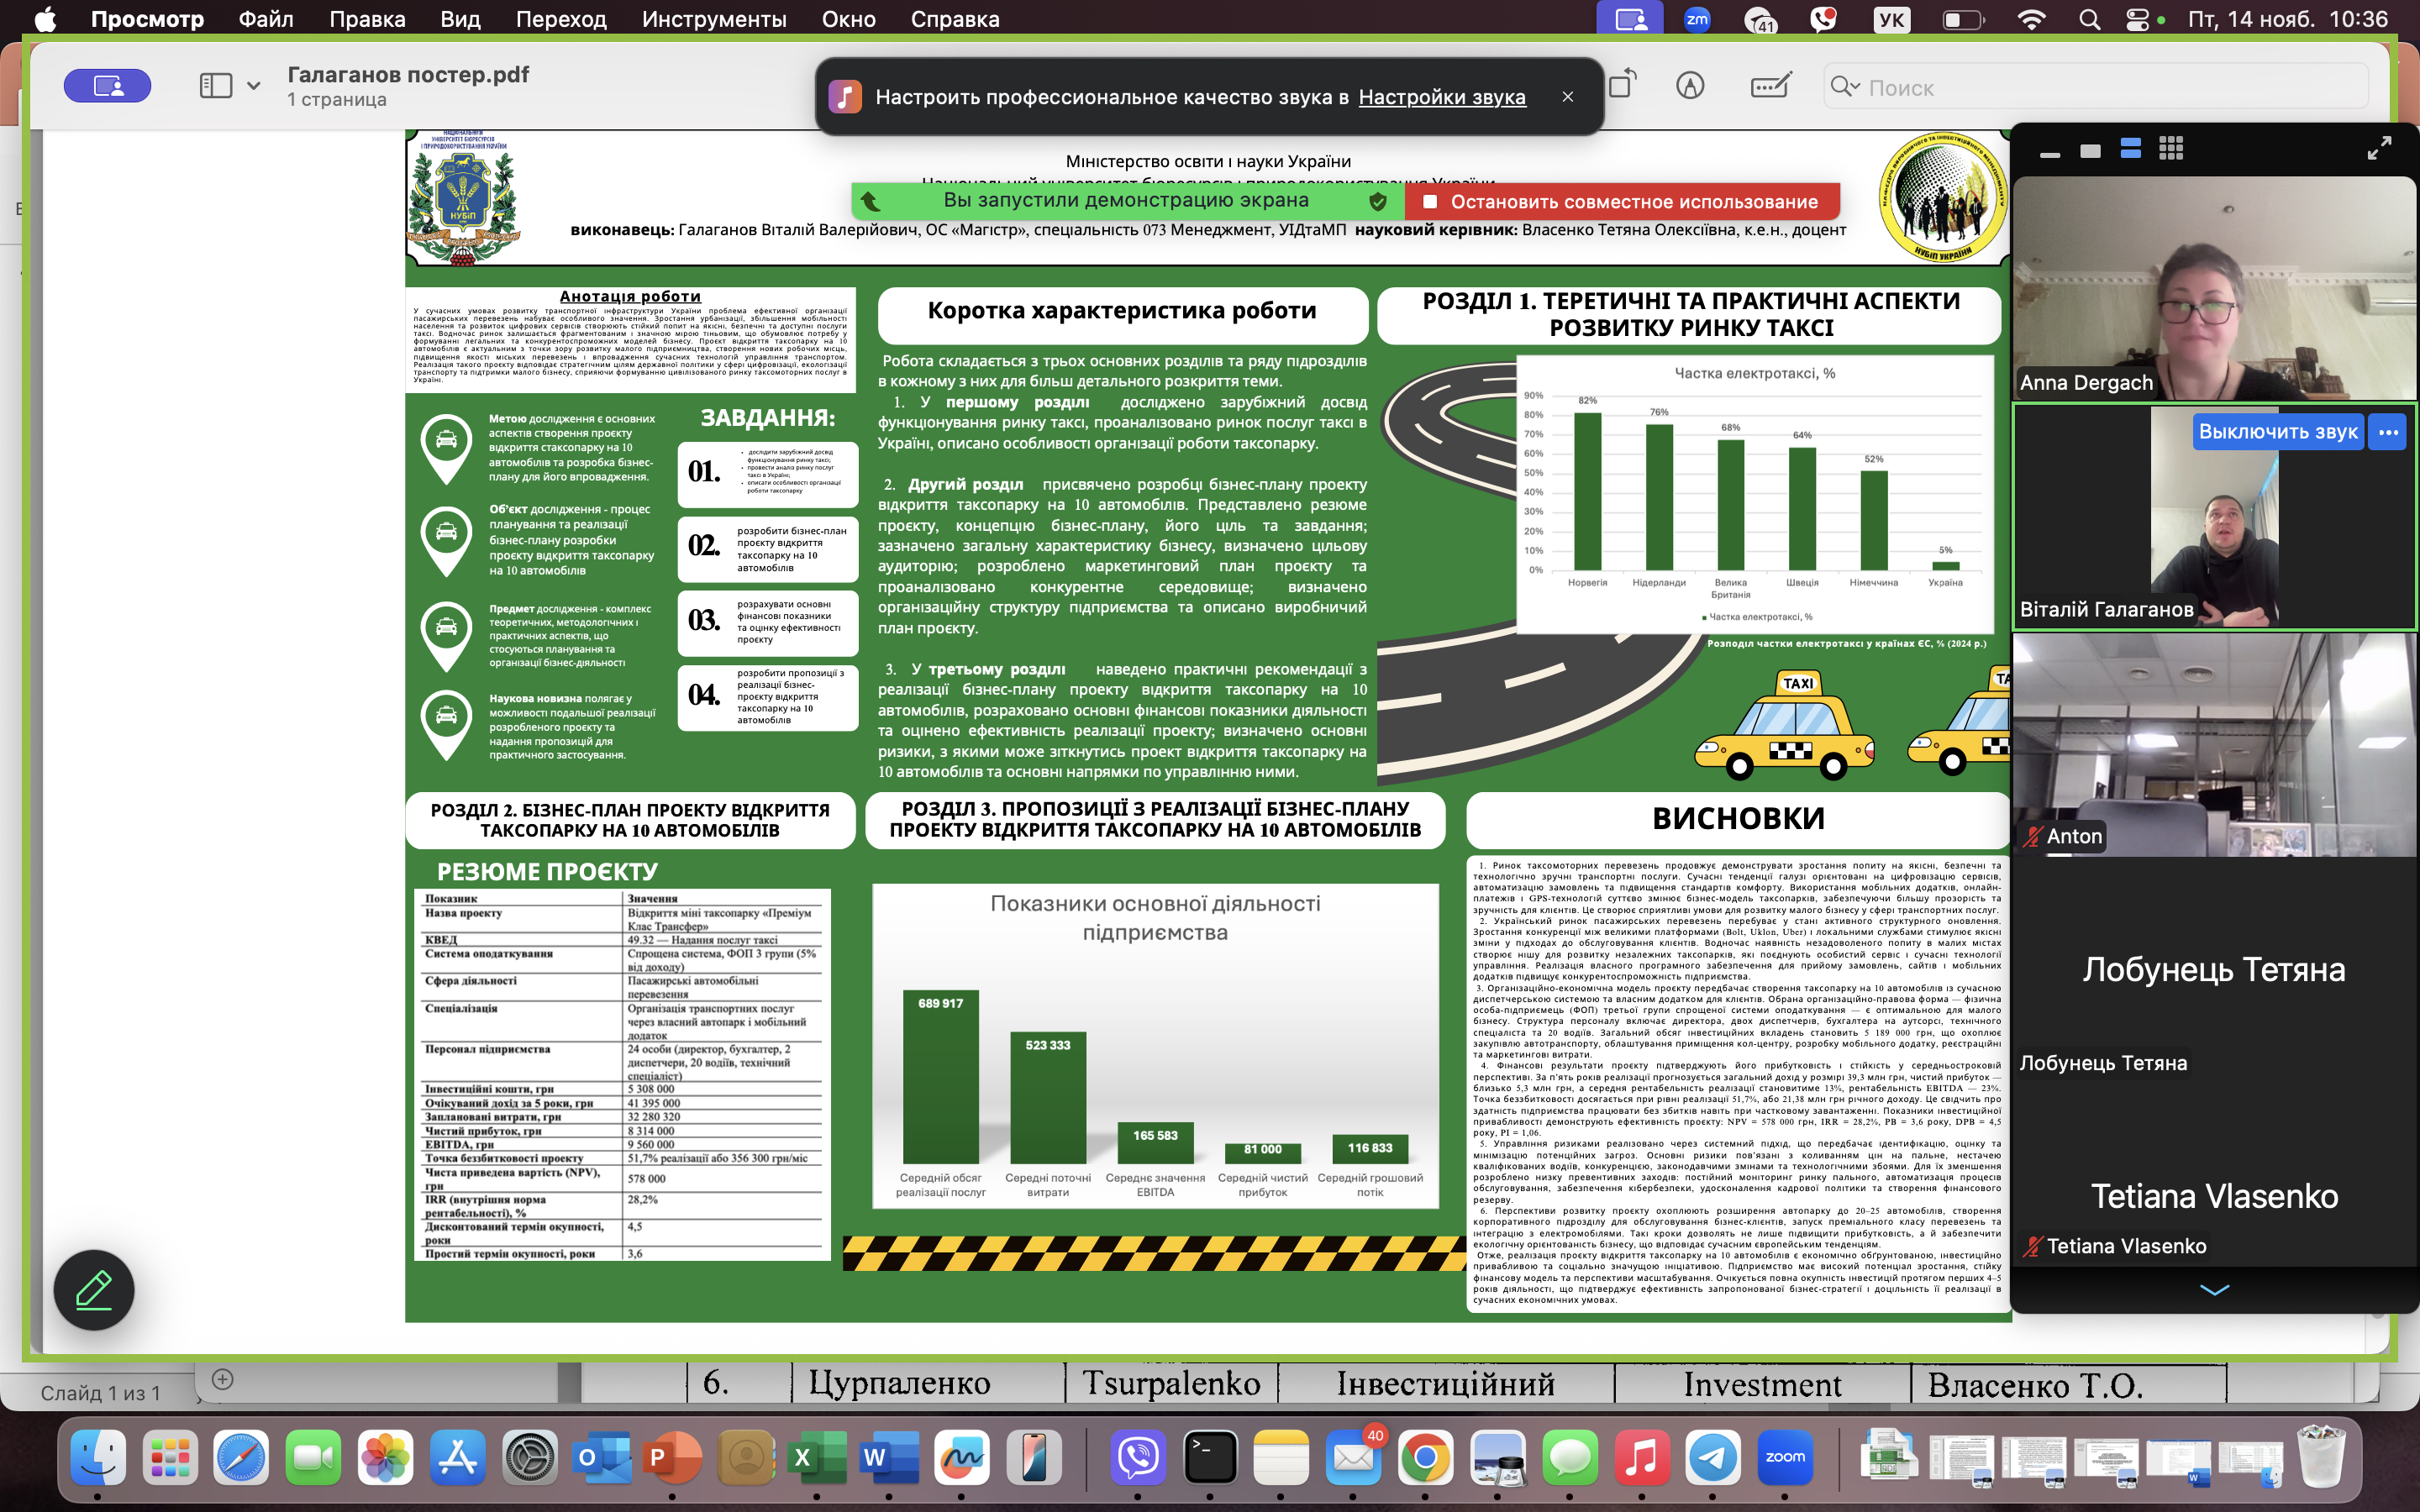Click the Выключить звук button
This screenshot has width=2420, height=1512.
2277,433
